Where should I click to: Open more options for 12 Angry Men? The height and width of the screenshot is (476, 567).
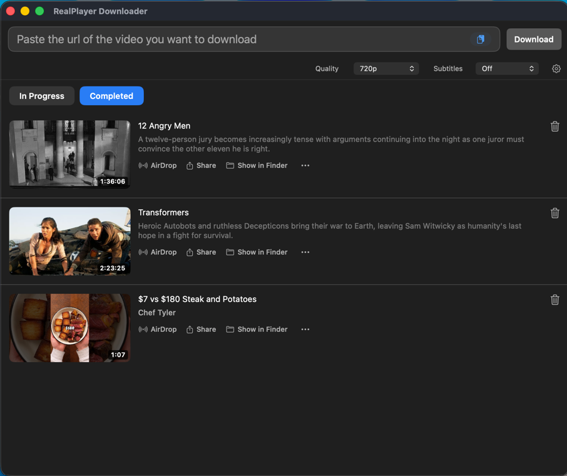305,165
